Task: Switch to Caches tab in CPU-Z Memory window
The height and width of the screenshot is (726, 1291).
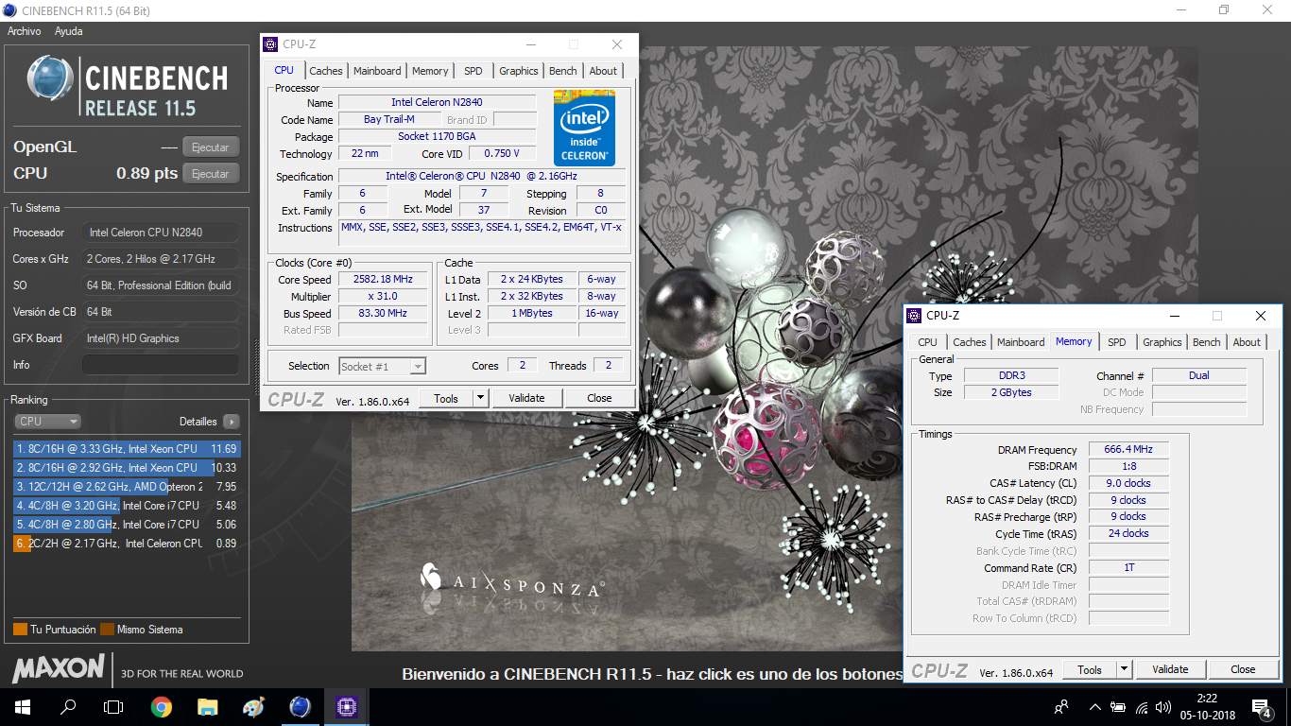Action: [970, 342]
